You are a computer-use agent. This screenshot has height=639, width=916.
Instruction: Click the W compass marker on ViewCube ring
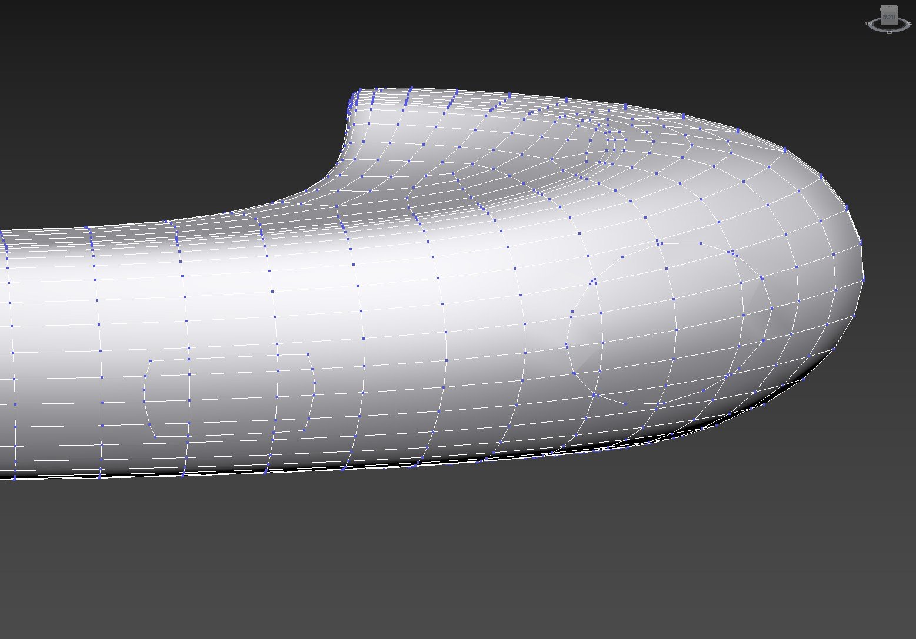[x=868, y=24]
